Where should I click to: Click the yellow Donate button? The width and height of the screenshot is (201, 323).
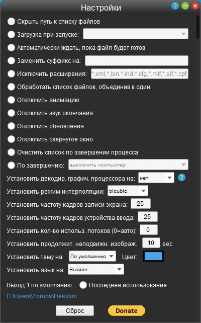click(x=127, y=310)
